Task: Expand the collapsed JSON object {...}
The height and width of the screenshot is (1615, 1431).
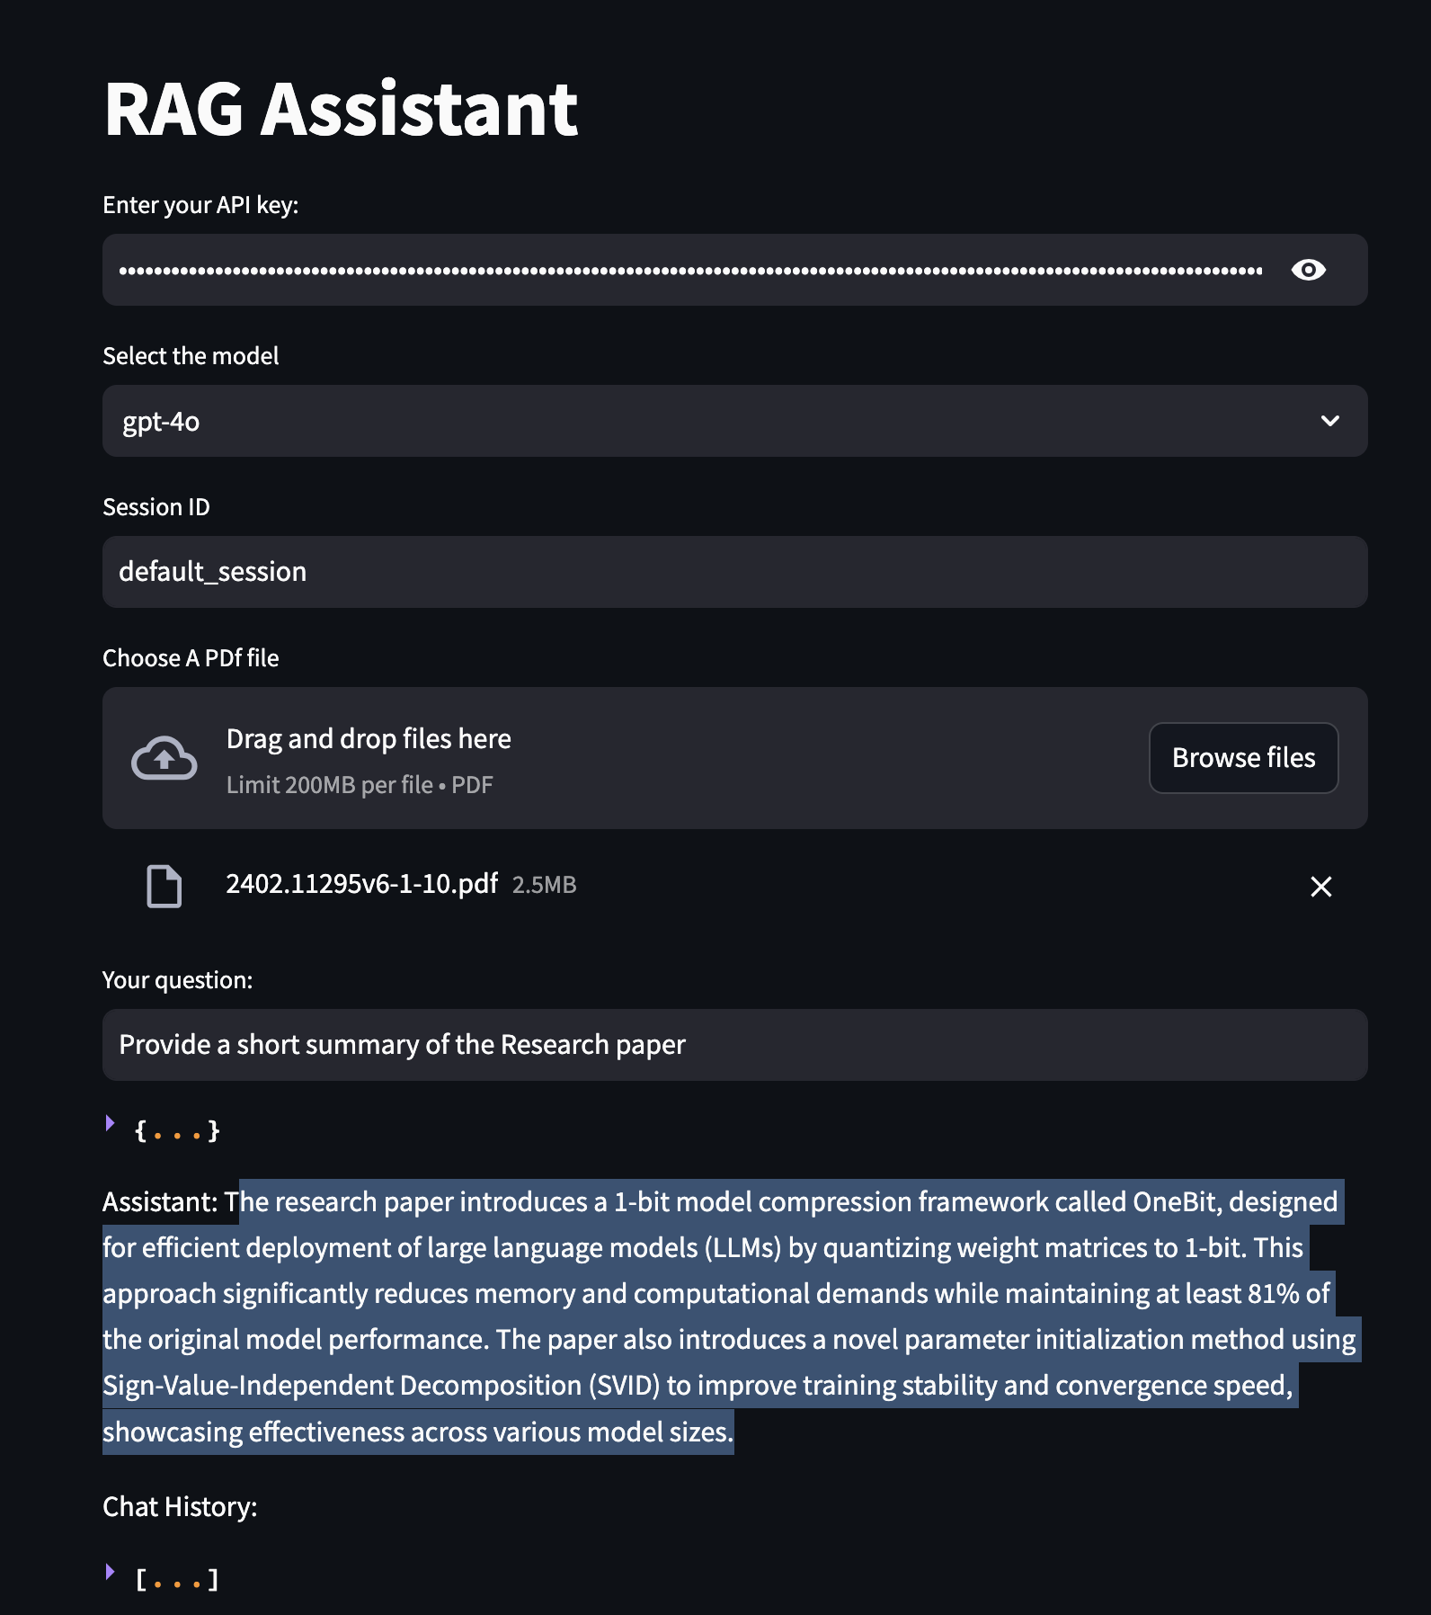Action: coord(111,1123)
